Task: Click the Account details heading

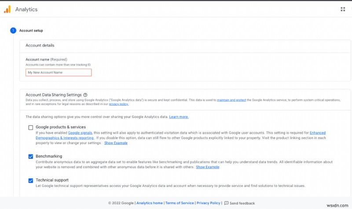Action: pos(40,45)
